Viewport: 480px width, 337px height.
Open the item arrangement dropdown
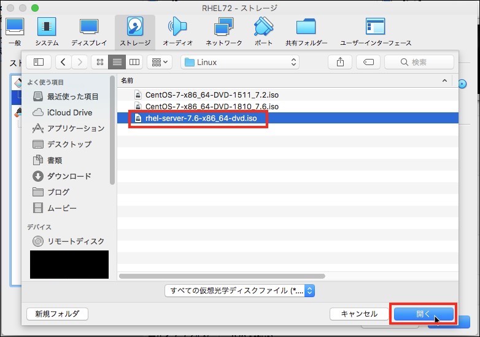click(161, 62)
